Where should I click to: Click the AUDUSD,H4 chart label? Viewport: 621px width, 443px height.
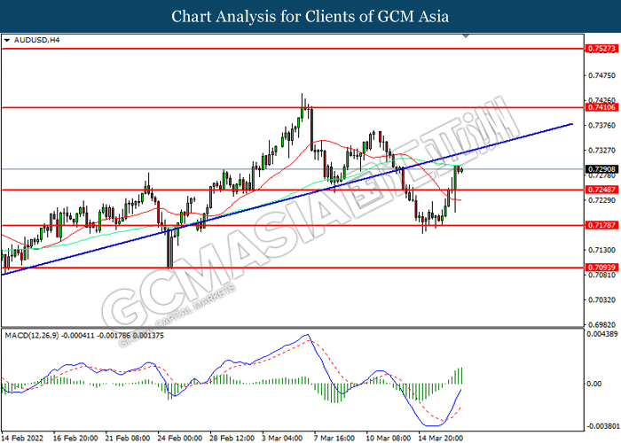pyautogui.click(x=36, y=40)
